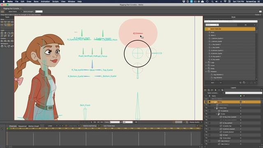
Task: Open the Display quality dropdown
Action: coord(196,122)
